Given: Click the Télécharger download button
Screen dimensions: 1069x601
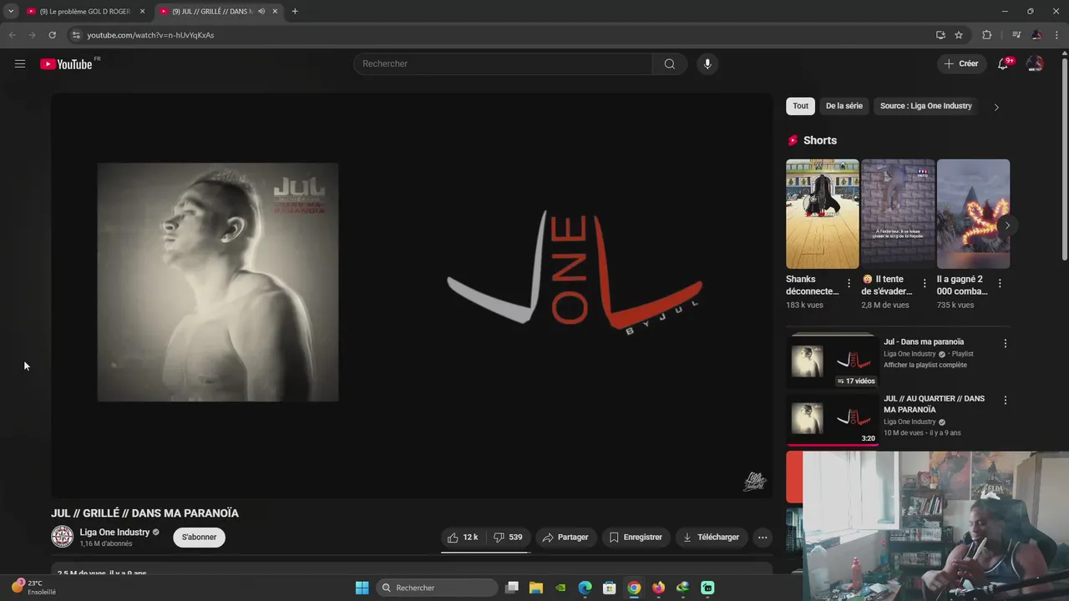Looking at the screenshot, I should pos(711,538).
